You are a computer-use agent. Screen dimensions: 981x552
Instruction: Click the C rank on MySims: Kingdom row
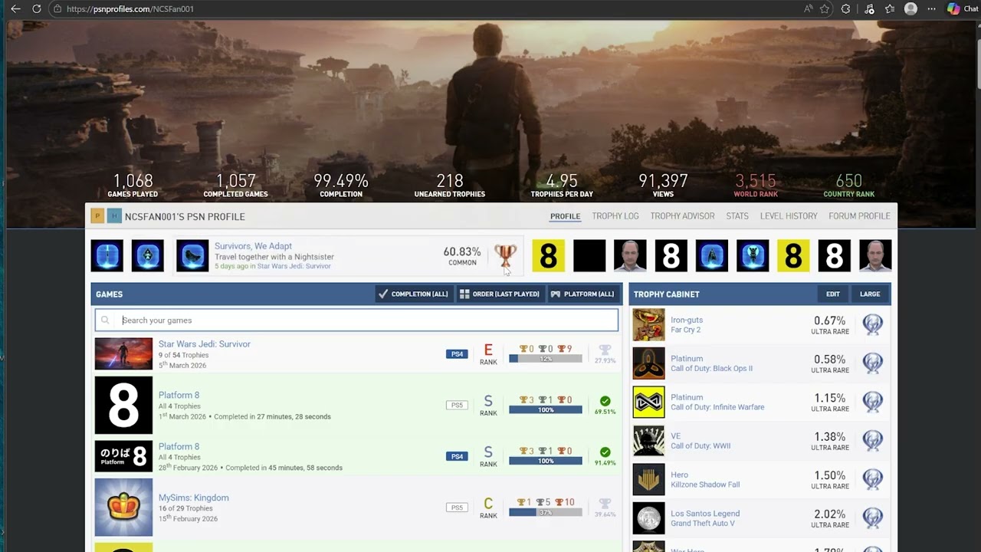click(488, 504)
